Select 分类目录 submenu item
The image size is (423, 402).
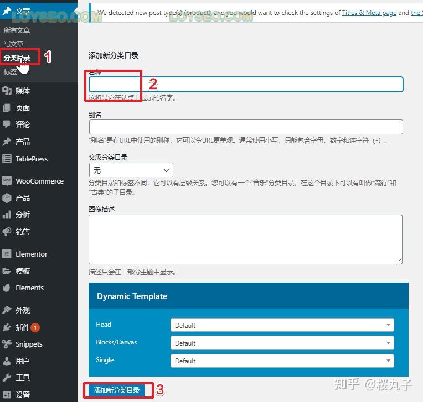[x=17, y=58]
